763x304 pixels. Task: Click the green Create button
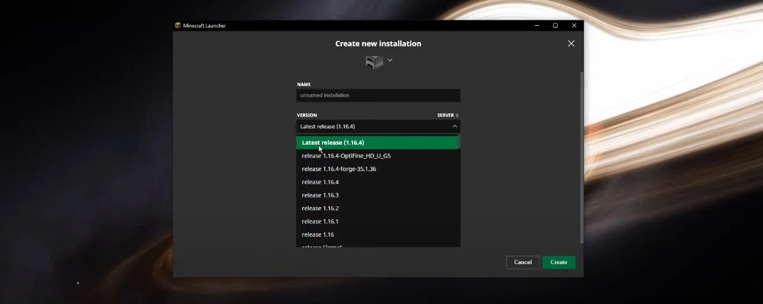point(559,262)
